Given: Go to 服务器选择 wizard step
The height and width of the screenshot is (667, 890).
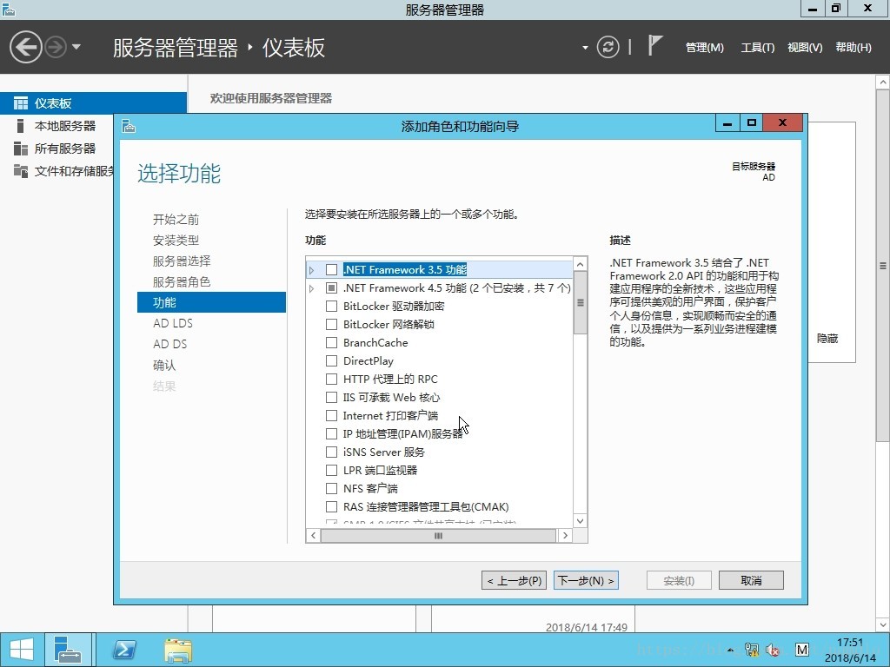Looking at the screenshot, I should pyautogui.click(x=182, y=261).
